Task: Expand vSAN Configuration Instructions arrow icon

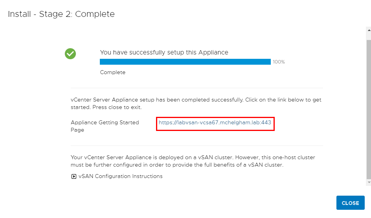Action: click(x=74, y=176)
